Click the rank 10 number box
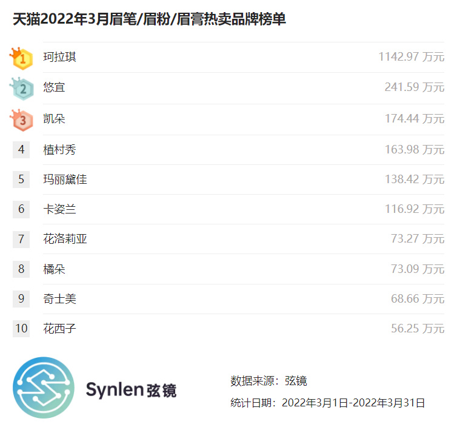The width and height of the screenshot is (457, 427). point(21,329)
